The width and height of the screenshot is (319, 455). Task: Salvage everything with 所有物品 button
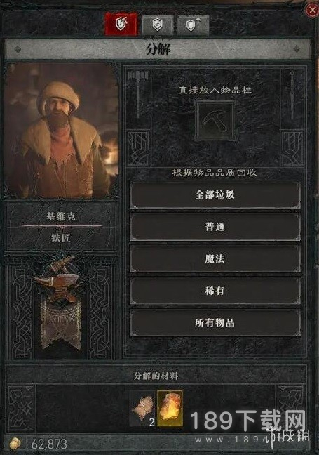tap(215, 323)
